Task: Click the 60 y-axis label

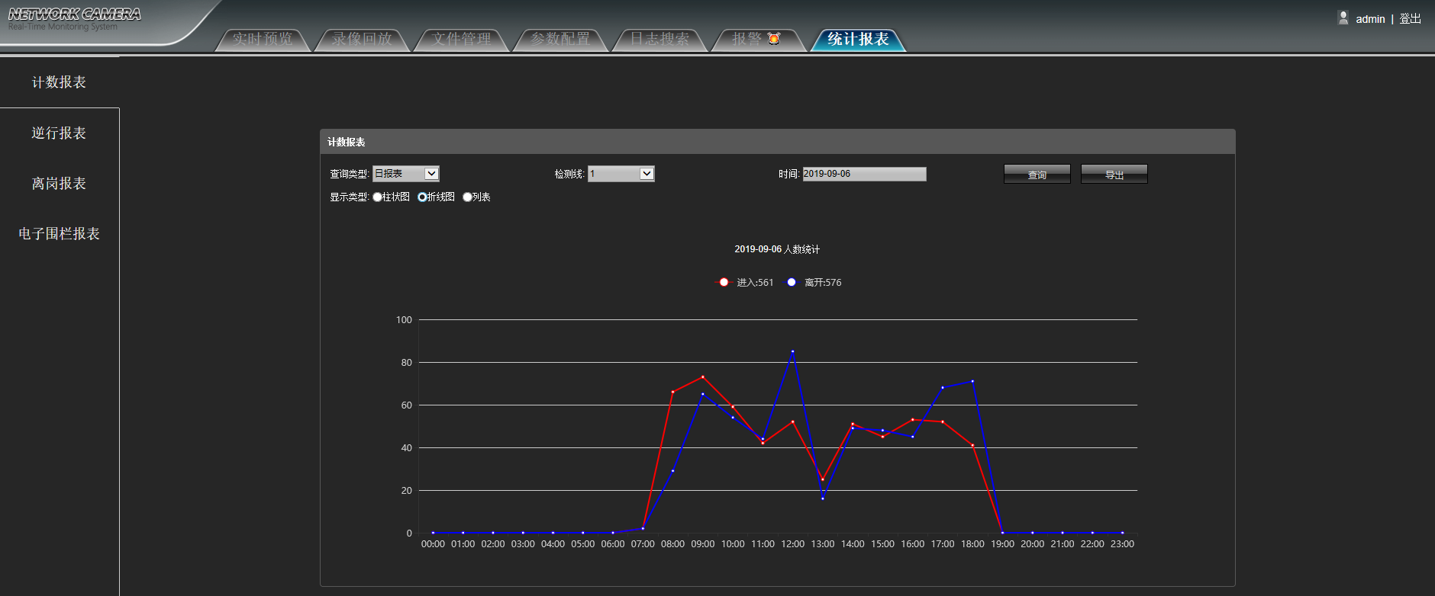Action: point(407,405)
